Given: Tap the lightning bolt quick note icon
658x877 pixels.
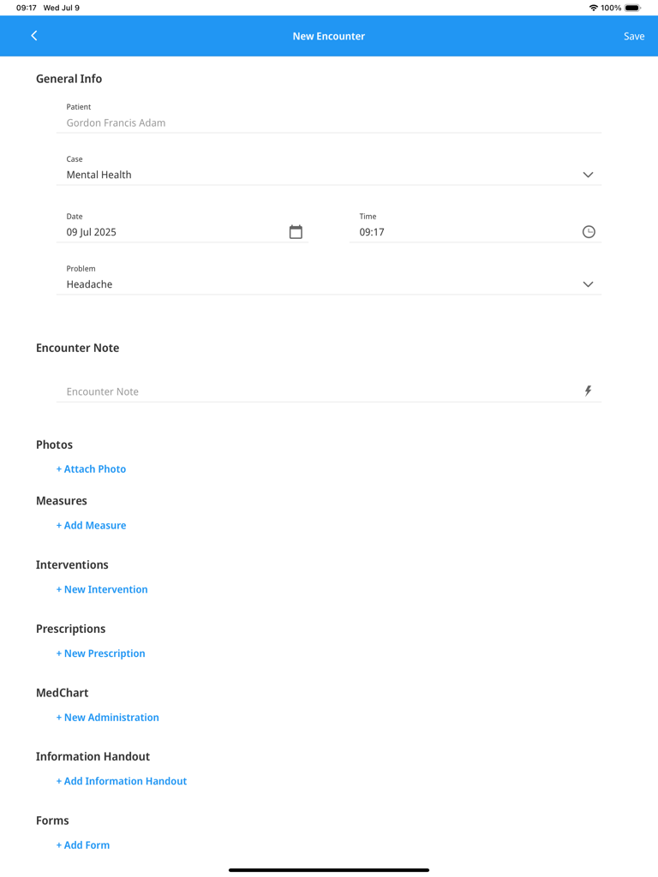Looking at the screenshot, I should click(x=588, y=391).
